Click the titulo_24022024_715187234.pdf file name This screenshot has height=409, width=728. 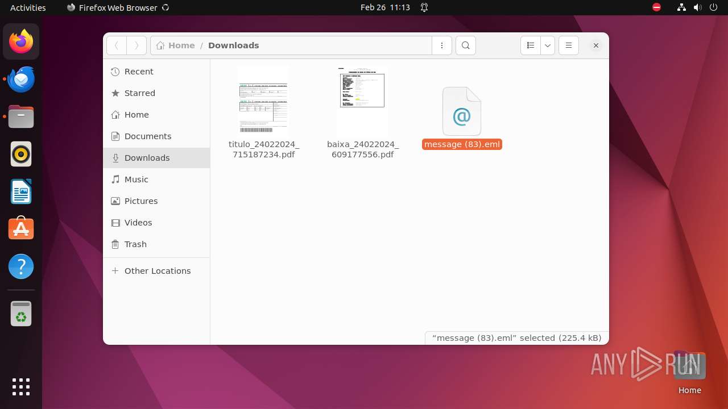[263, 149]
